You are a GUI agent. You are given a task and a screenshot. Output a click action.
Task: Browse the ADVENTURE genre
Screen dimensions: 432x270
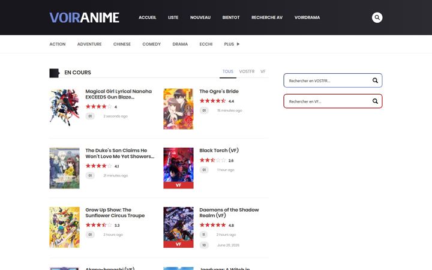pyautogui.click(x=89, y=44)
